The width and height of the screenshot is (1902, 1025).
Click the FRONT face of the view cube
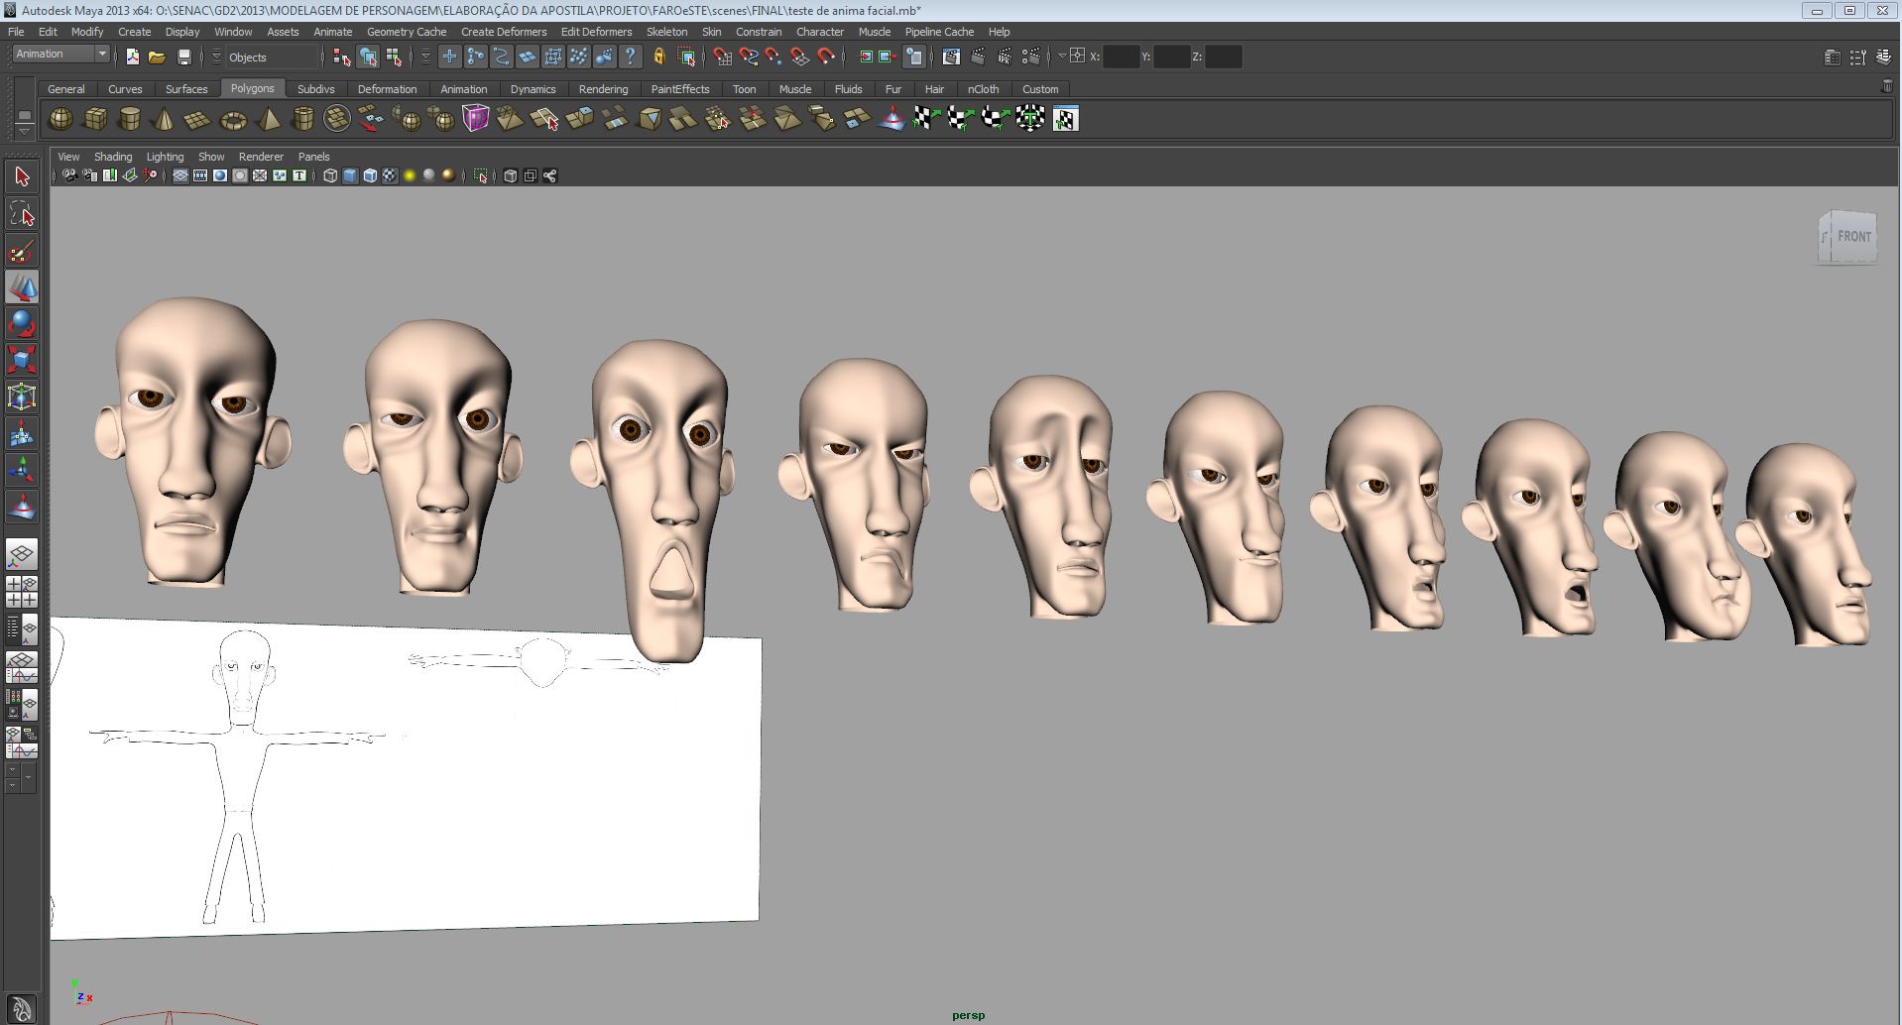coord(1852,237)
